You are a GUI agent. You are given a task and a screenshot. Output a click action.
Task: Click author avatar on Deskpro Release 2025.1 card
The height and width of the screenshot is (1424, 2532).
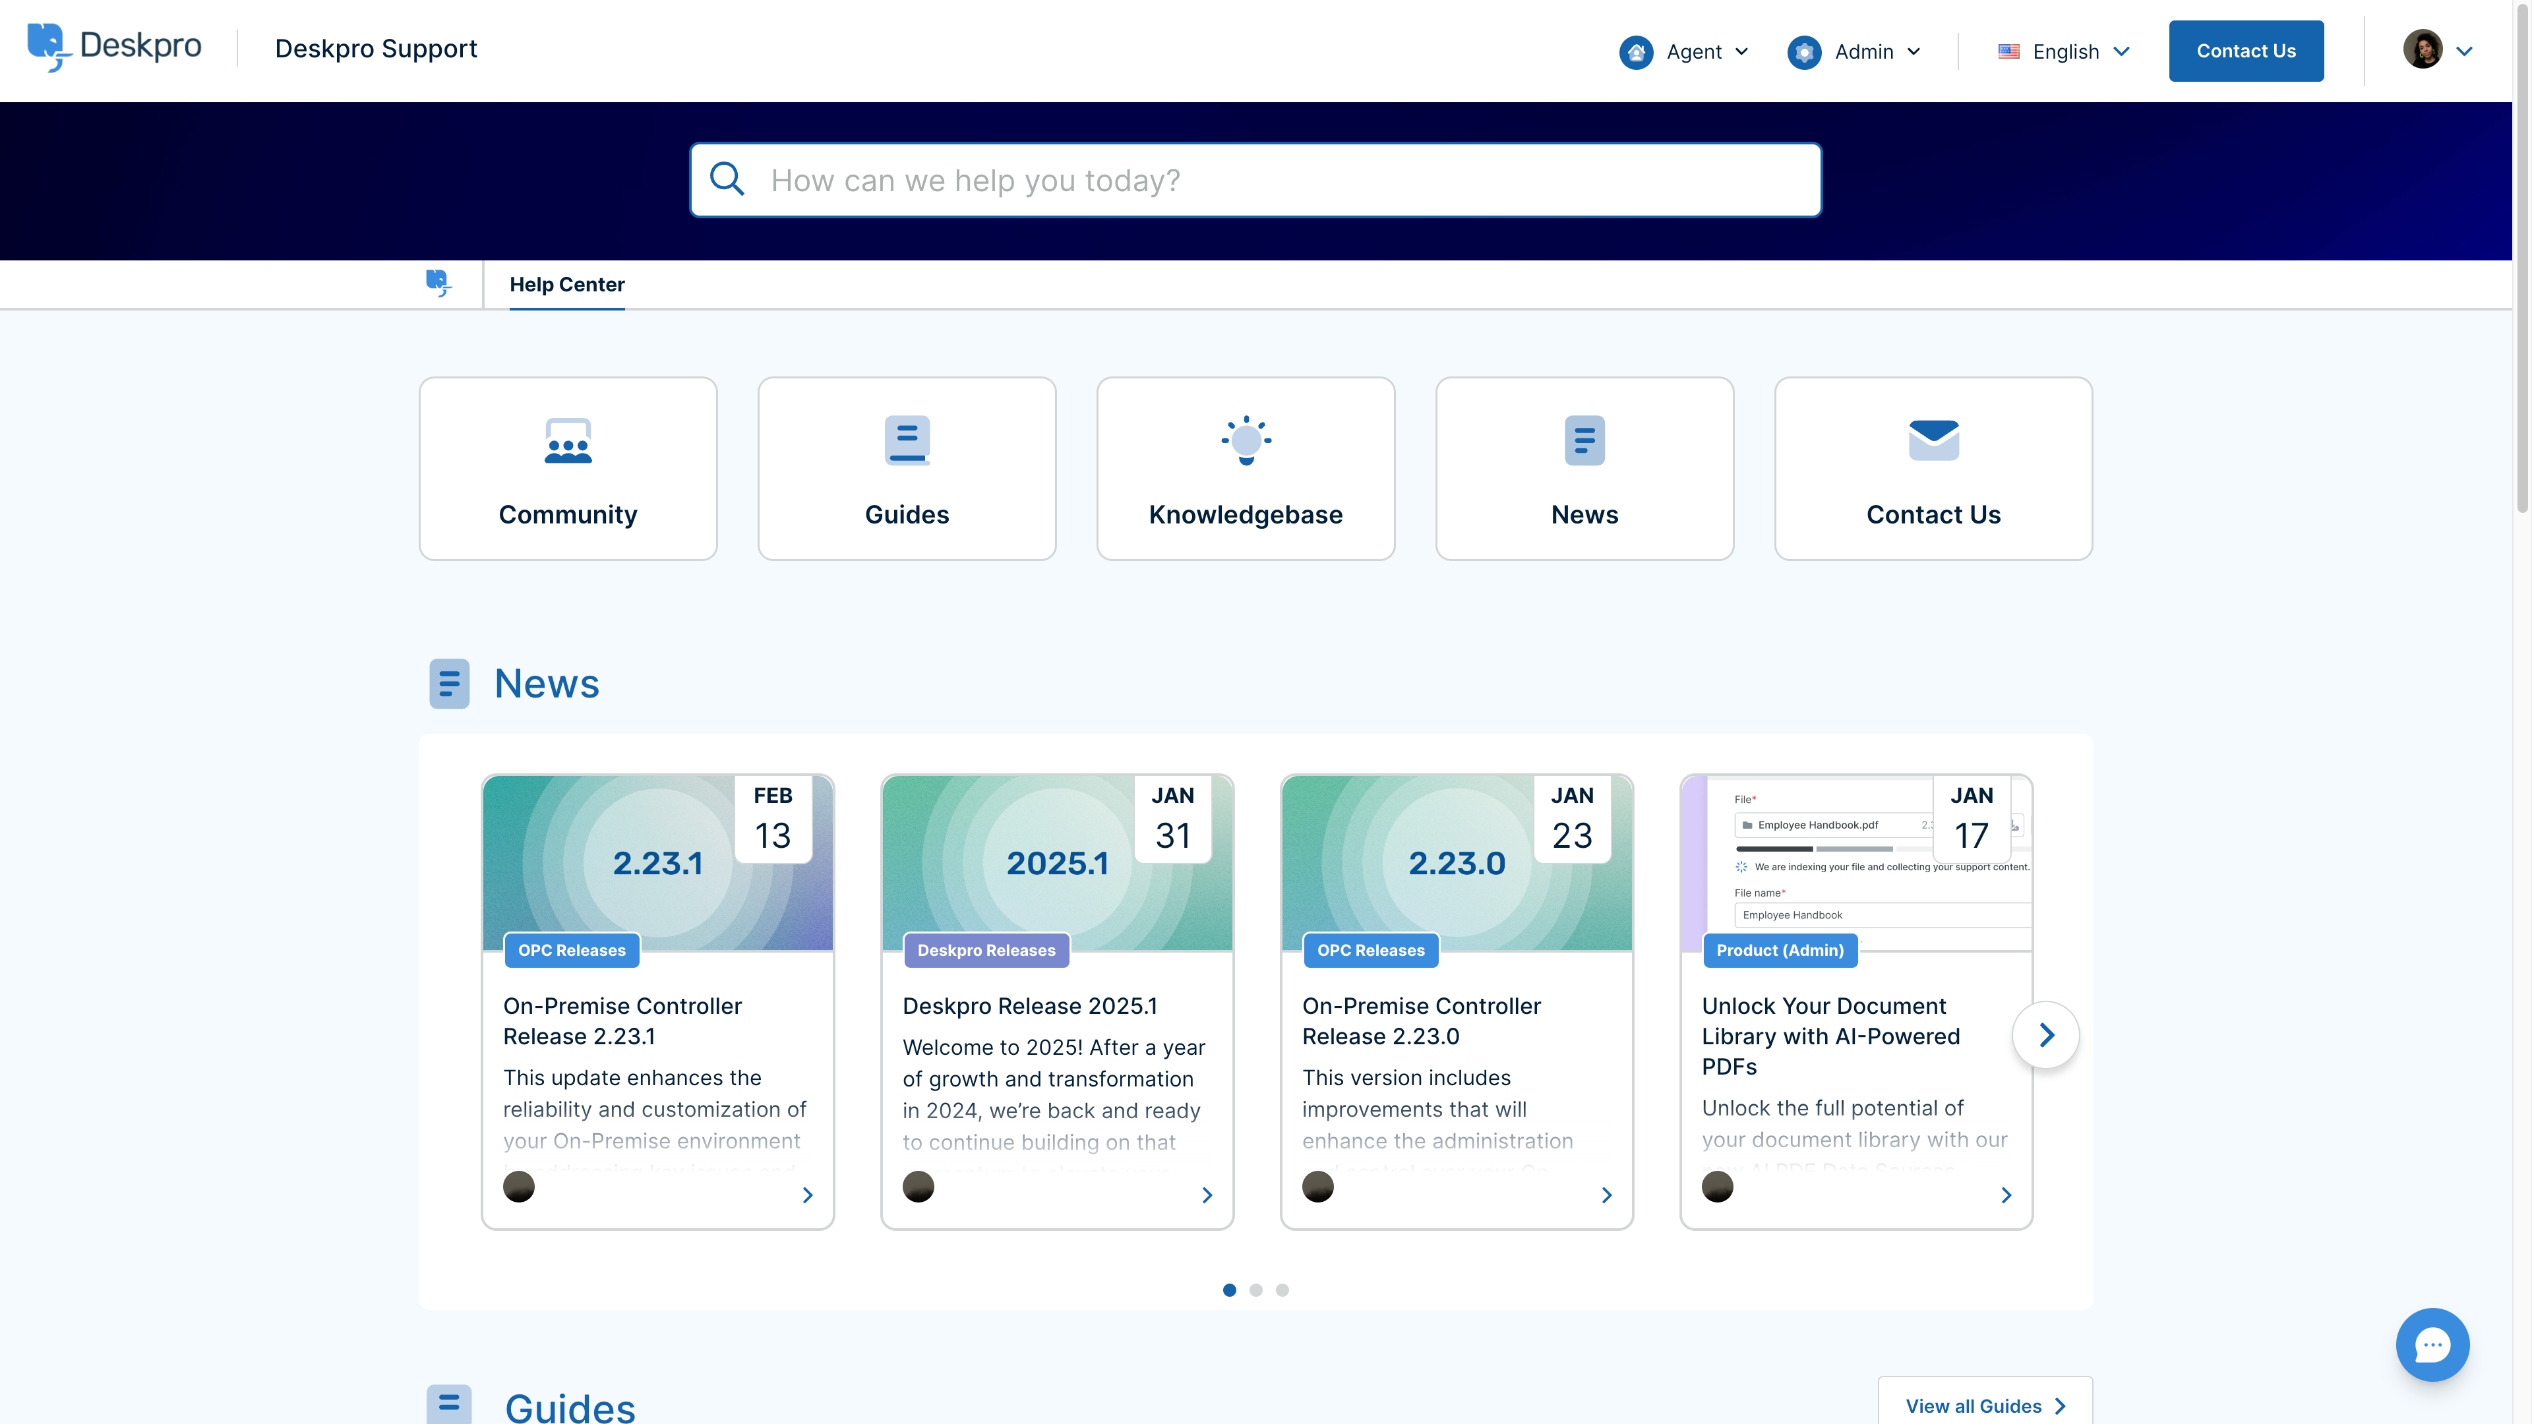coord(918,1187)
